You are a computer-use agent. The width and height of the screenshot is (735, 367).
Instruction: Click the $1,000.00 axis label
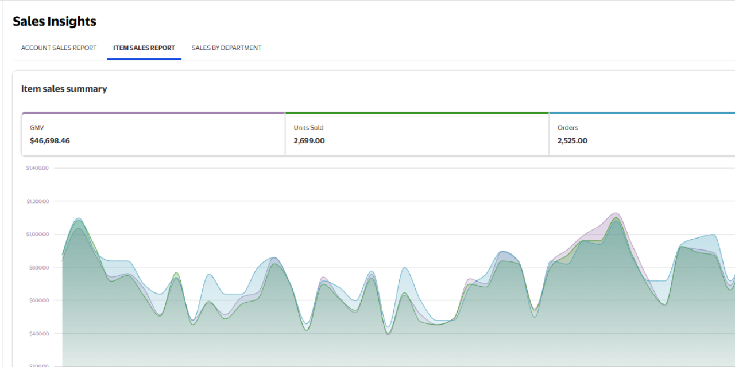tap(37, 234)
